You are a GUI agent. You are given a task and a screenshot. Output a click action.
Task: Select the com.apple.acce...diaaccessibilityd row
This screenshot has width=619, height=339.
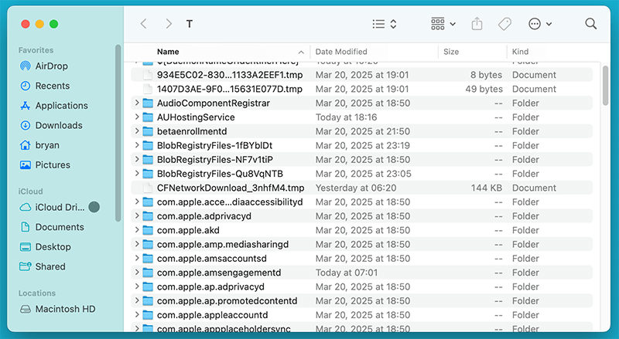(361, 202)
